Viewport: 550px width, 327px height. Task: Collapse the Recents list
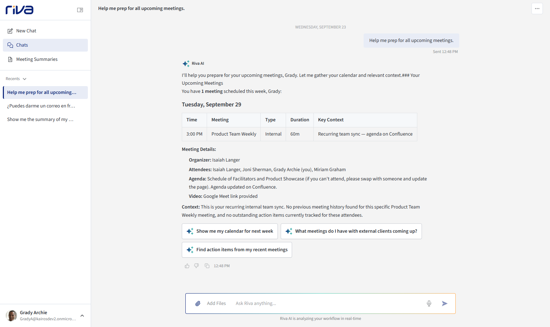tap(25, 79)
